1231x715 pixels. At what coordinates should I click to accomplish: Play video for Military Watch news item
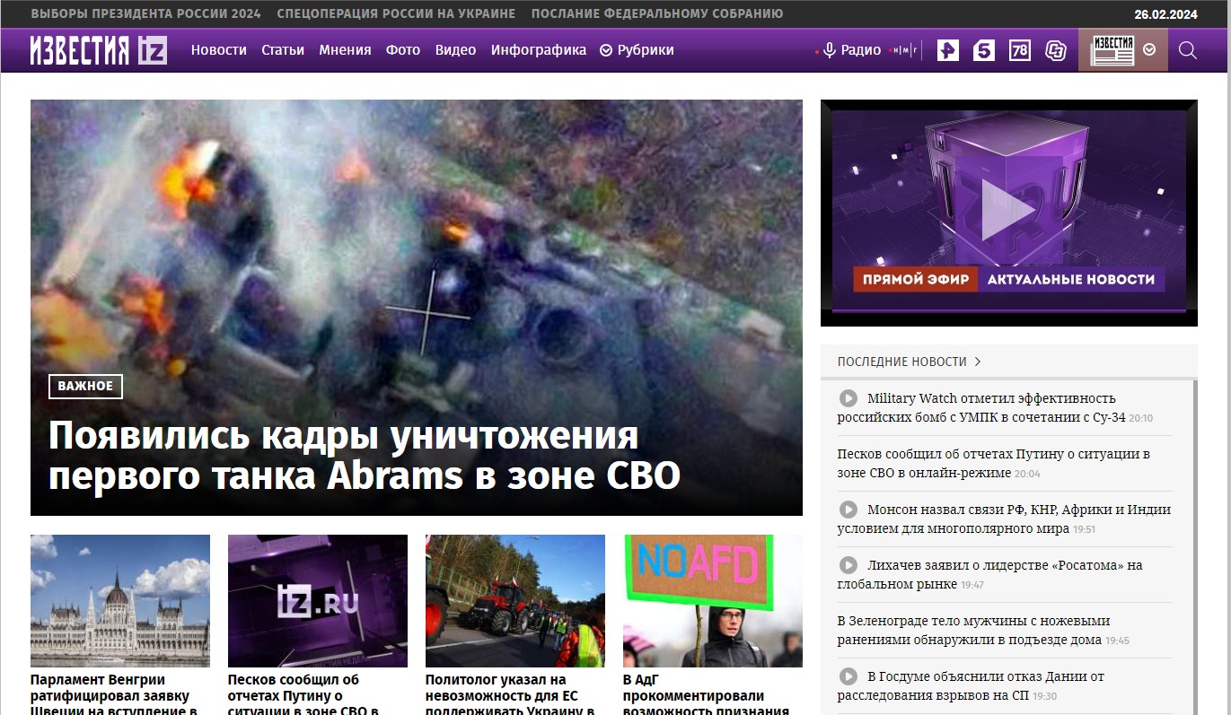click(x=849, y=398)
